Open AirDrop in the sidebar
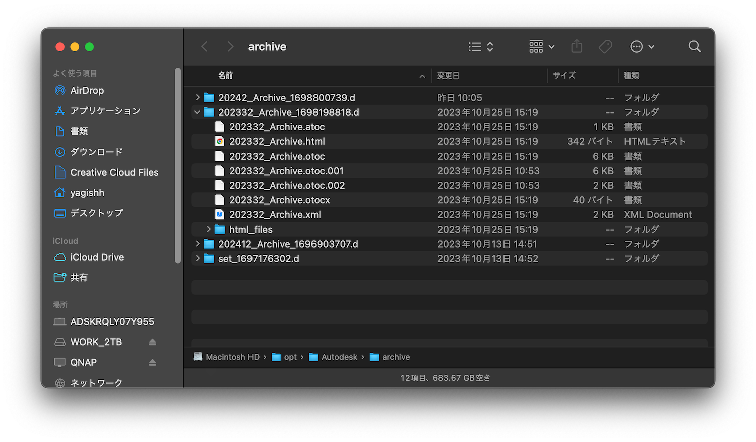The height and width of the screenshot is (442, 756). coord(87,90)
